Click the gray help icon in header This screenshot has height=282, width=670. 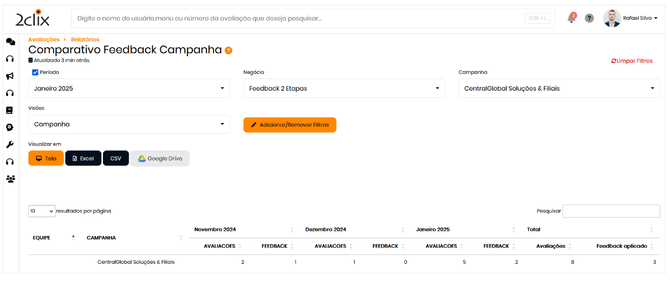pyautogui.click(x=589, y=18)
